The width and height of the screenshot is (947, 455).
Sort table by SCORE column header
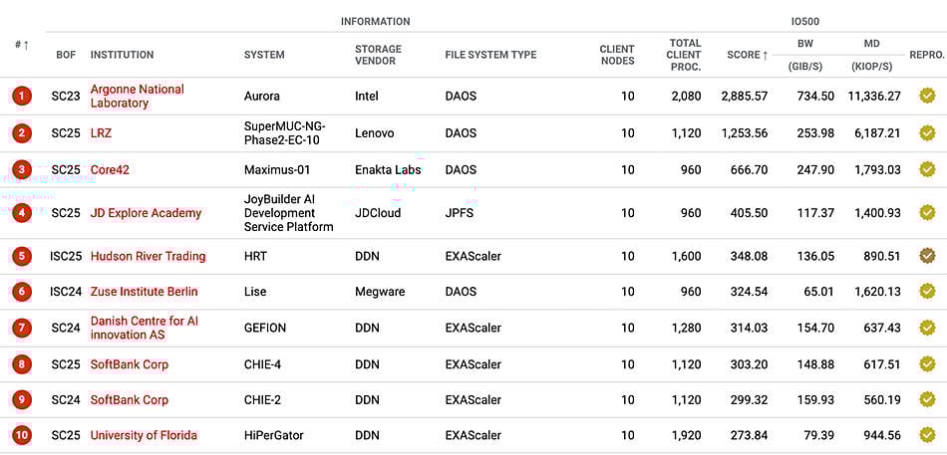point(748,55)
